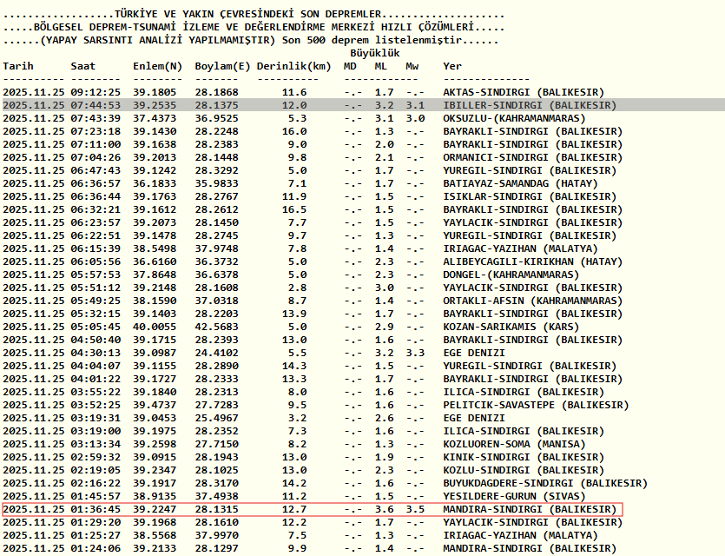Screen dimensions: 725x556
Task: Click the MD column header
Action: tap(350, 66)
